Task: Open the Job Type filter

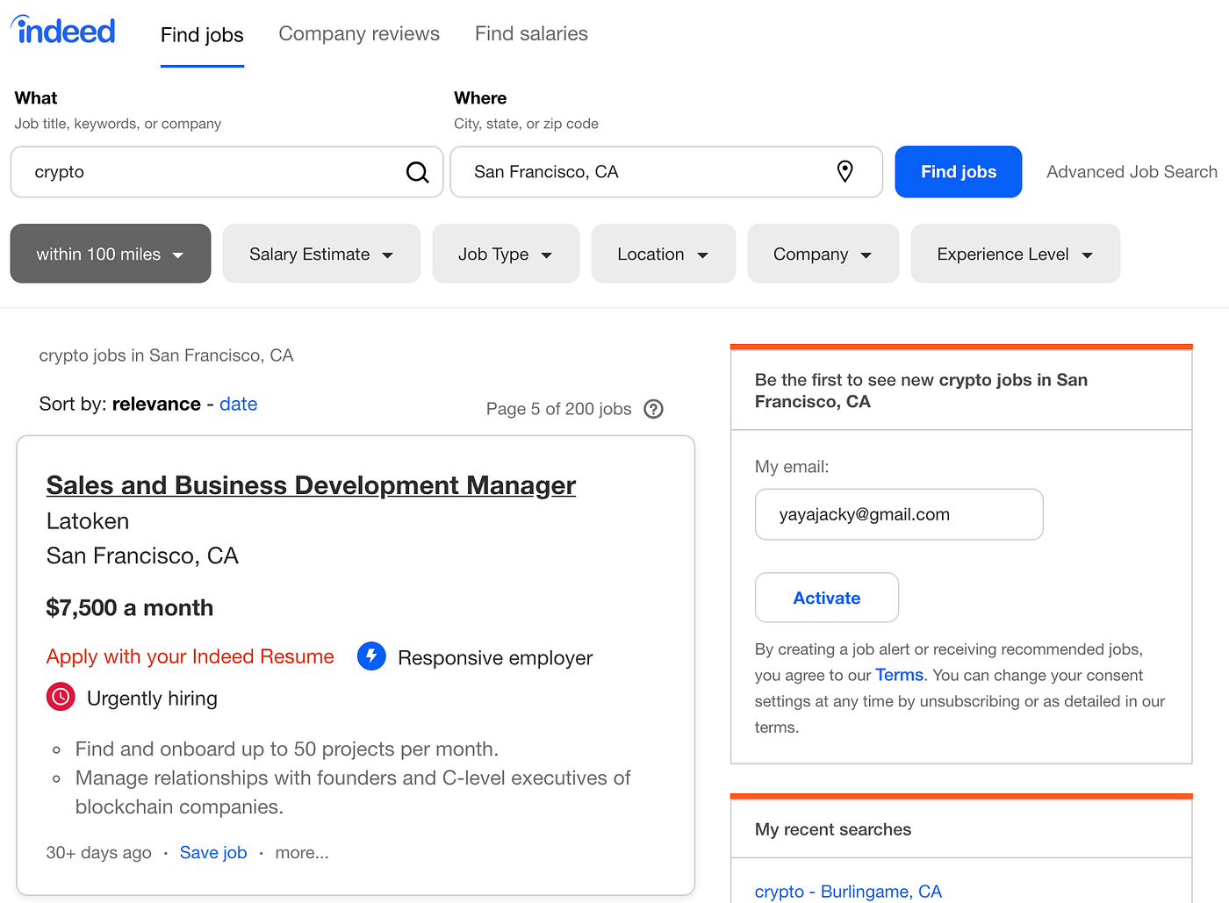Action: 506,254
